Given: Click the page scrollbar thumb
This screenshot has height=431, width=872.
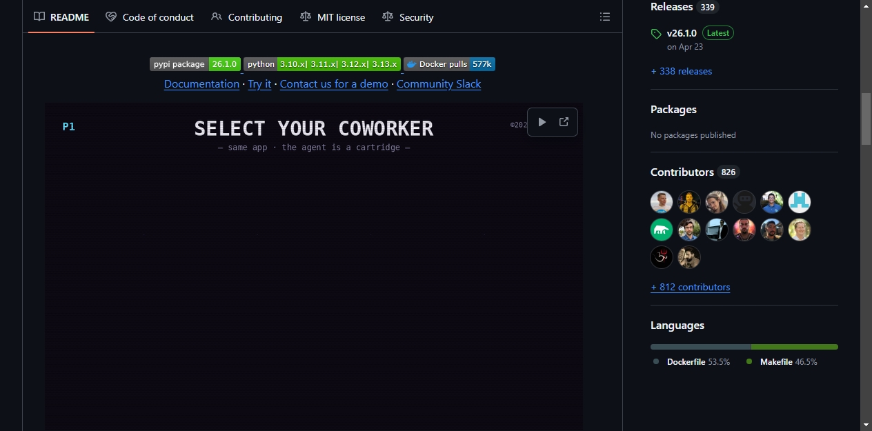Looking at the screenshot, I should coord(866,119).
